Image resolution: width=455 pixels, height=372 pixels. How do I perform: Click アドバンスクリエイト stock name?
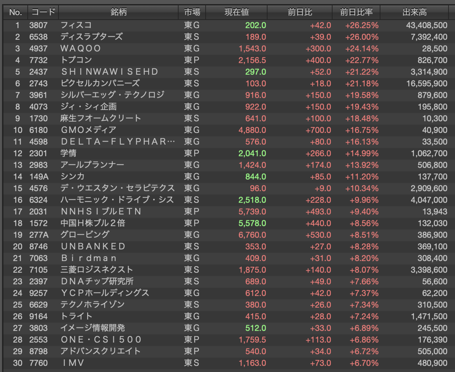(x=100, y=351)
